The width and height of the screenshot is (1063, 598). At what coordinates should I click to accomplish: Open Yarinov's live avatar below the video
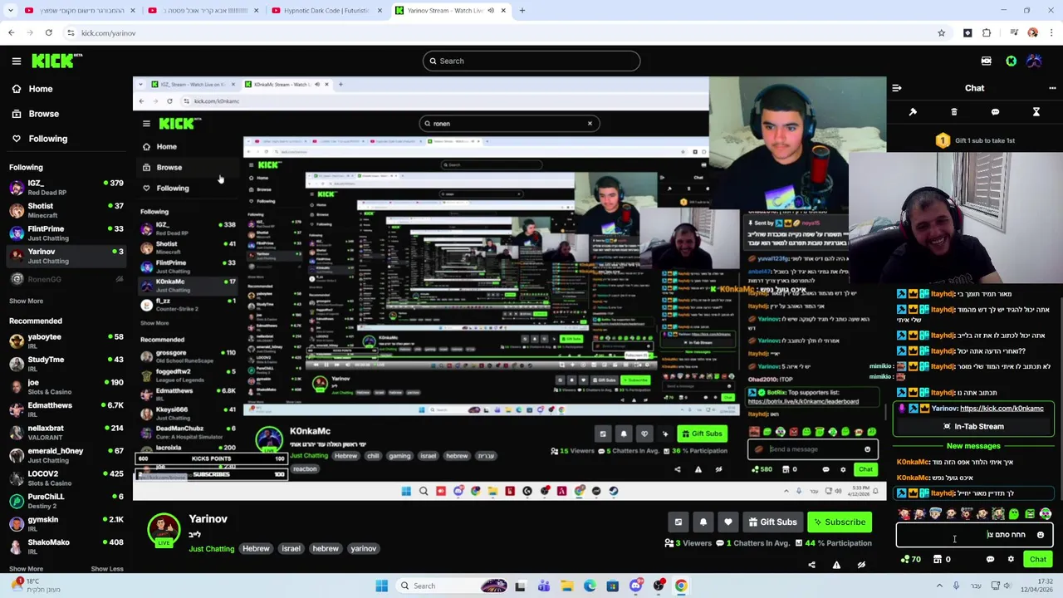[164, 531]
